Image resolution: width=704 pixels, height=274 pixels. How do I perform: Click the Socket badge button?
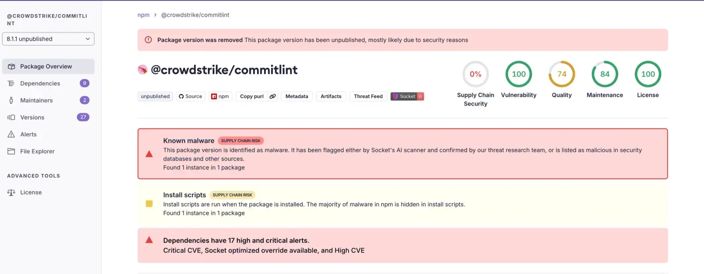click(407, 96)
